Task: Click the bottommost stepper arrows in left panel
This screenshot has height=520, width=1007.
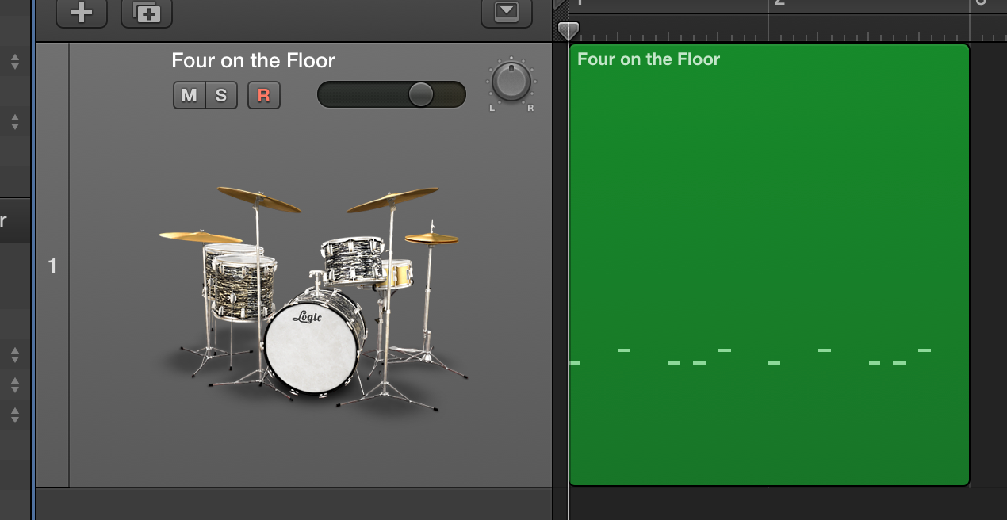Action: click(14, 415)
